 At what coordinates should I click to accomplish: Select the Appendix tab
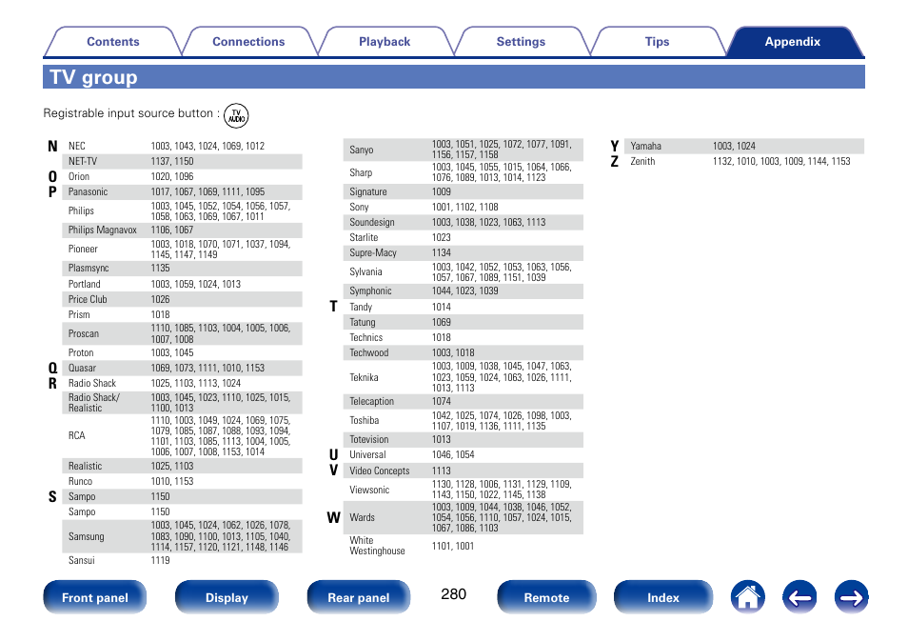tap(793, 42)
